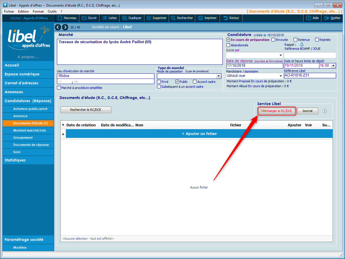Click the Libel logo
Viewport: 345px width, 259px height.
coord(29,37)
